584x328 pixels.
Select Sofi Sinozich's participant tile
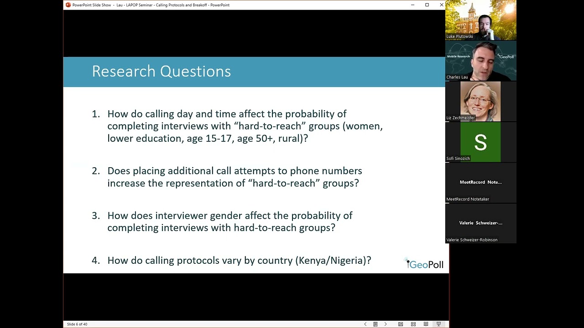click(x=481, y=142)
